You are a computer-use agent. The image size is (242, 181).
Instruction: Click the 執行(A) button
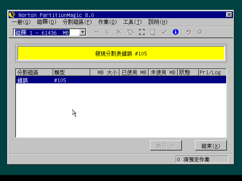pos(166,146)
